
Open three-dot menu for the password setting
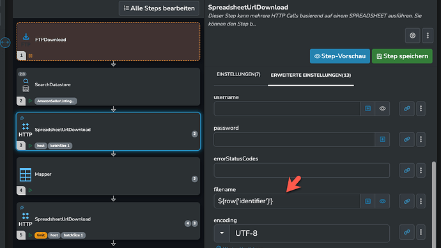coord(421,139)
